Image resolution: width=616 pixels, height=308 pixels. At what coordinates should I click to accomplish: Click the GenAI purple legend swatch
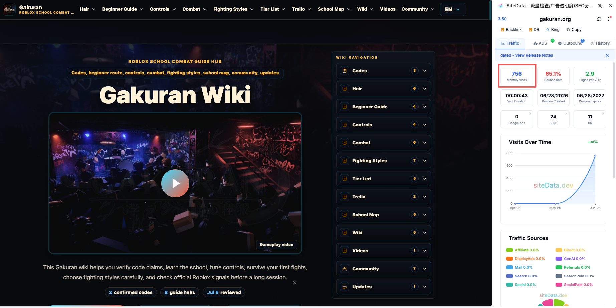[559, 259]
